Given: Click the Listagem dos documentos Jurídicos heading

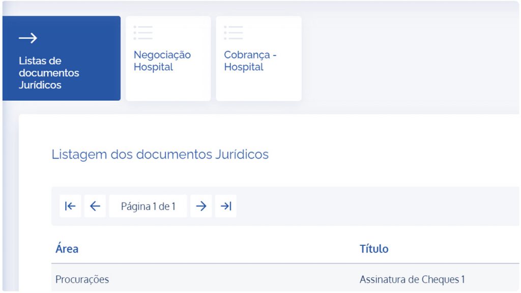Looking at the screenshot, I should point(160,155).
